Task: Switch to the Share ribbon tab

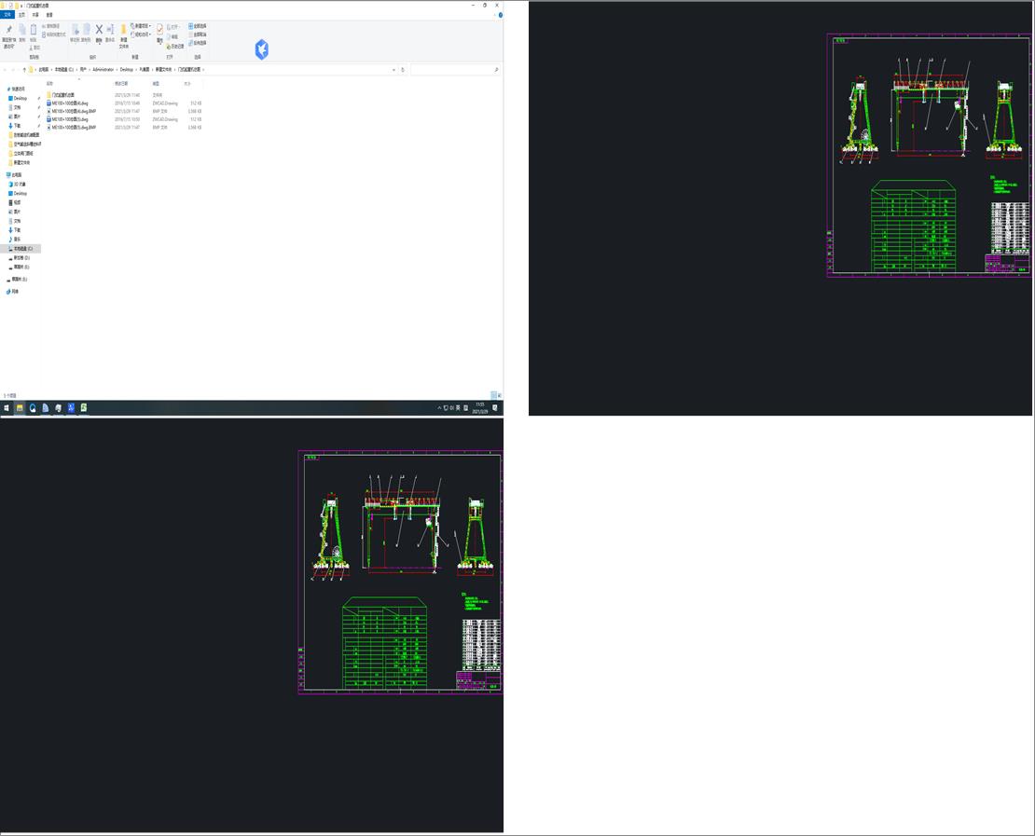Action: [x=35, y=15]
